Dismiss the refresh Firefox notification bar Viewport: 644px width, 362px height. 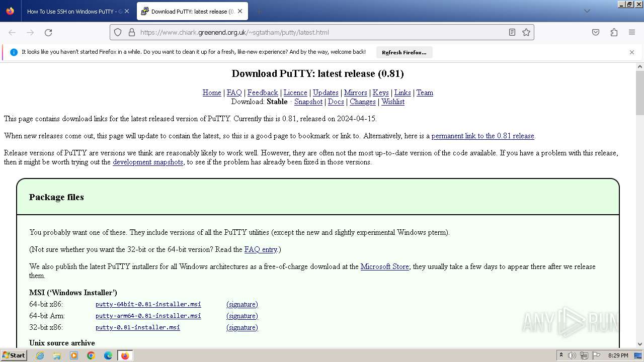click(632, 52)
